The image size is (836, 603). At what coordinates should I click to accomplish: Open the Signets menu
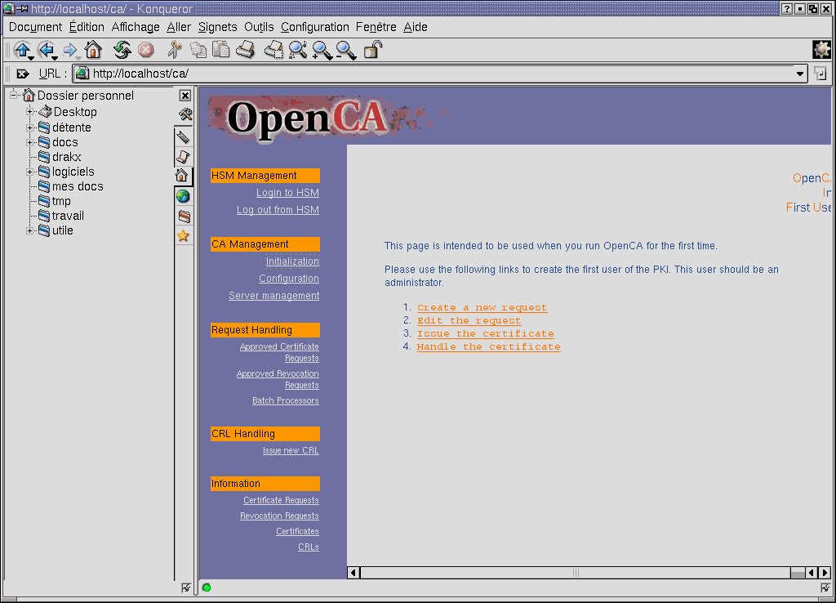click(217, 26)
